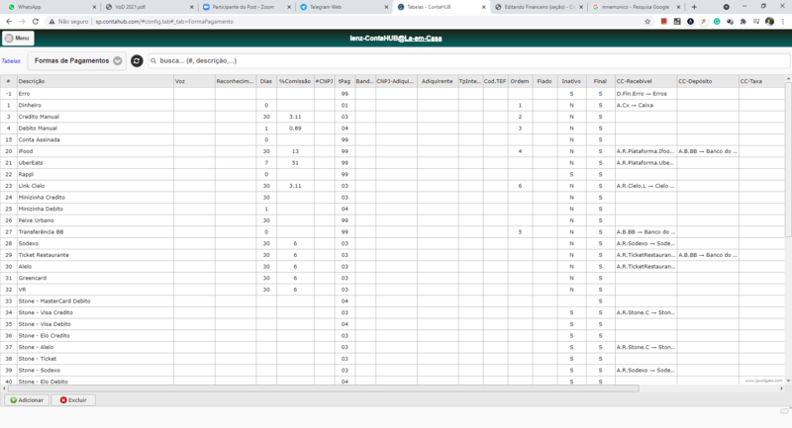Switch to mnemonico Pesquisa Google tab
This screenshot has height=428, width=792.
(635, 7)
